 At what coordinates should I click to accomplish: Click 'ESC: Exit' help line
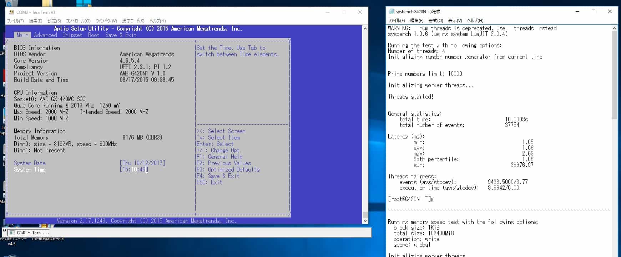pyautogui.click(x=209, y=182)
